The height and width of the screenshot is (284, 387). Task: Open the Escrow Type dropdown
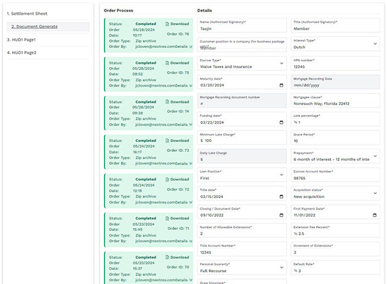coord(242,64)
